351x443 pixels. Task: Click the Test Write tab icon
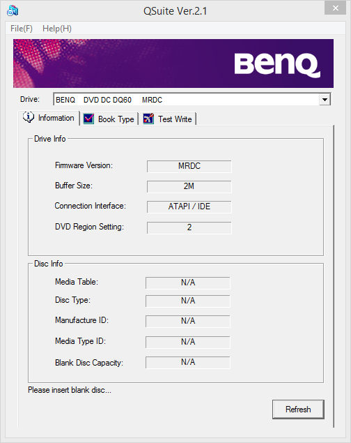coord(148,119)
